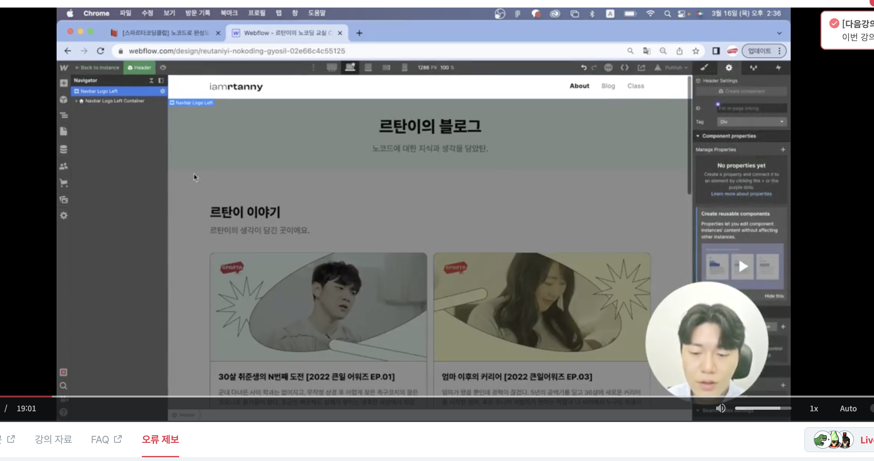The image size is (874, 461).
Task: Open the Users panel
Action: pyautogui.click(x=64, y=166)
